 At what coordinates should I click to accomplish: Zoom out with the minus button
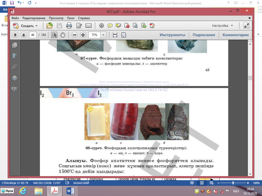(x=74, y=35)
